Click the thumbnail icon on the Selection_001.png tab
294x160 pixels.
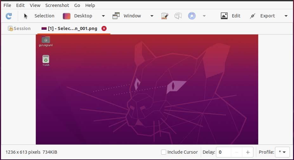tap(44, 28)
